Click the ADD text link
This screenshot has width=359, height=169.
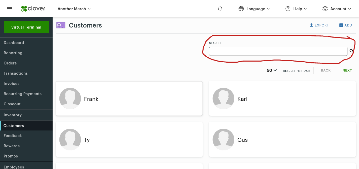point(348,25)
